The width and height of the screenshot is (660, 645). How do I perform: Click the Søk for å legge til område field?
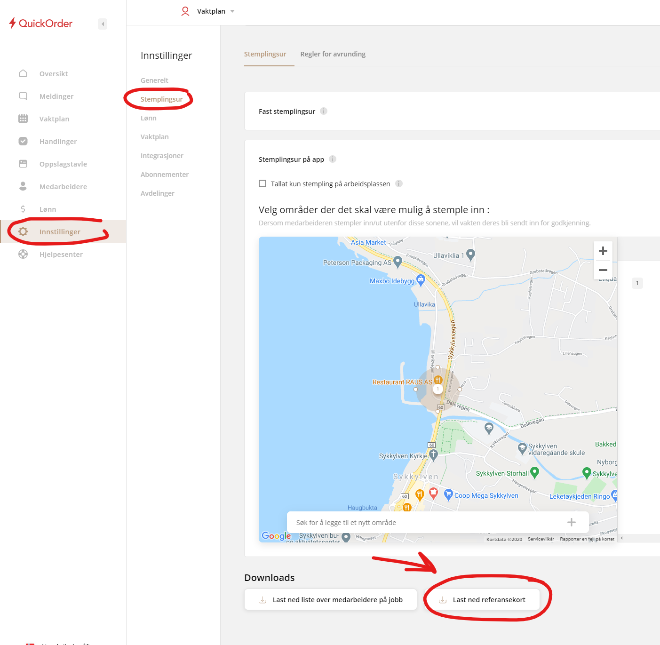(423, 522)
